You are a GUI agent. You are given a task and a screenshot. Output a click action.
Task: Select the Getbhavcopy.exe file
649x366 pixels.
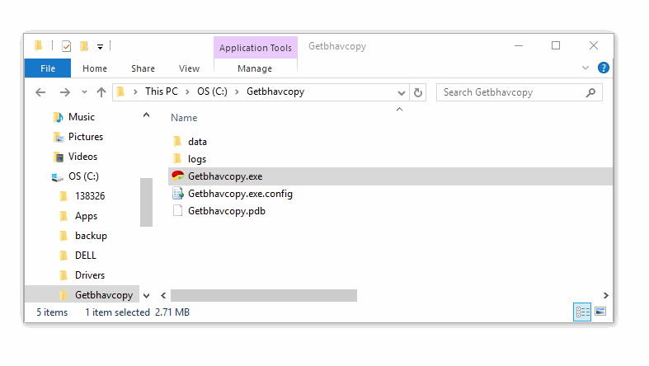click(390, 176)
